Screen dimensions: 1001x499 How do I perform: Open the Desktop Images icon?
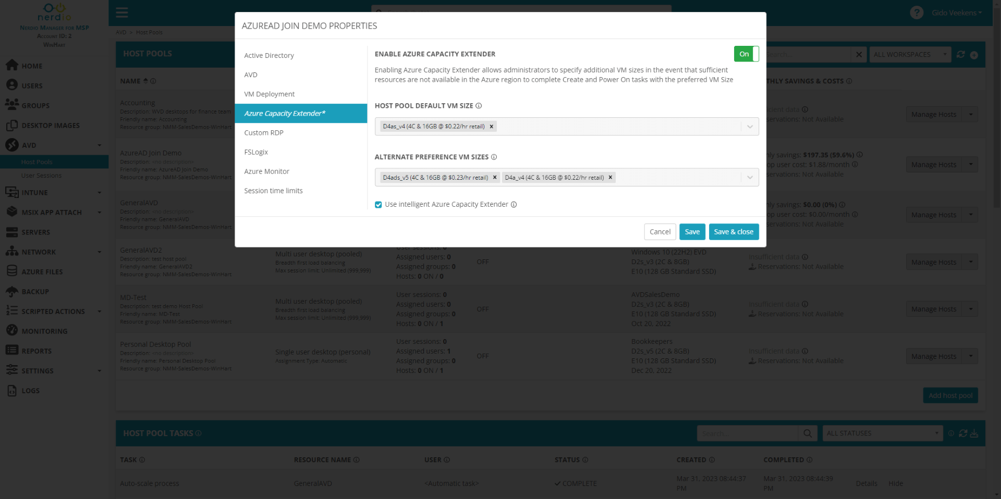coord(12,125)
